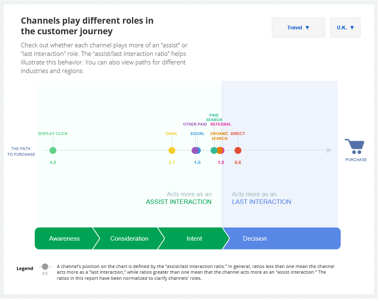Select the Organic Search channel dot
The height and width of the screenshot is (301, 379).
point(220,150)
